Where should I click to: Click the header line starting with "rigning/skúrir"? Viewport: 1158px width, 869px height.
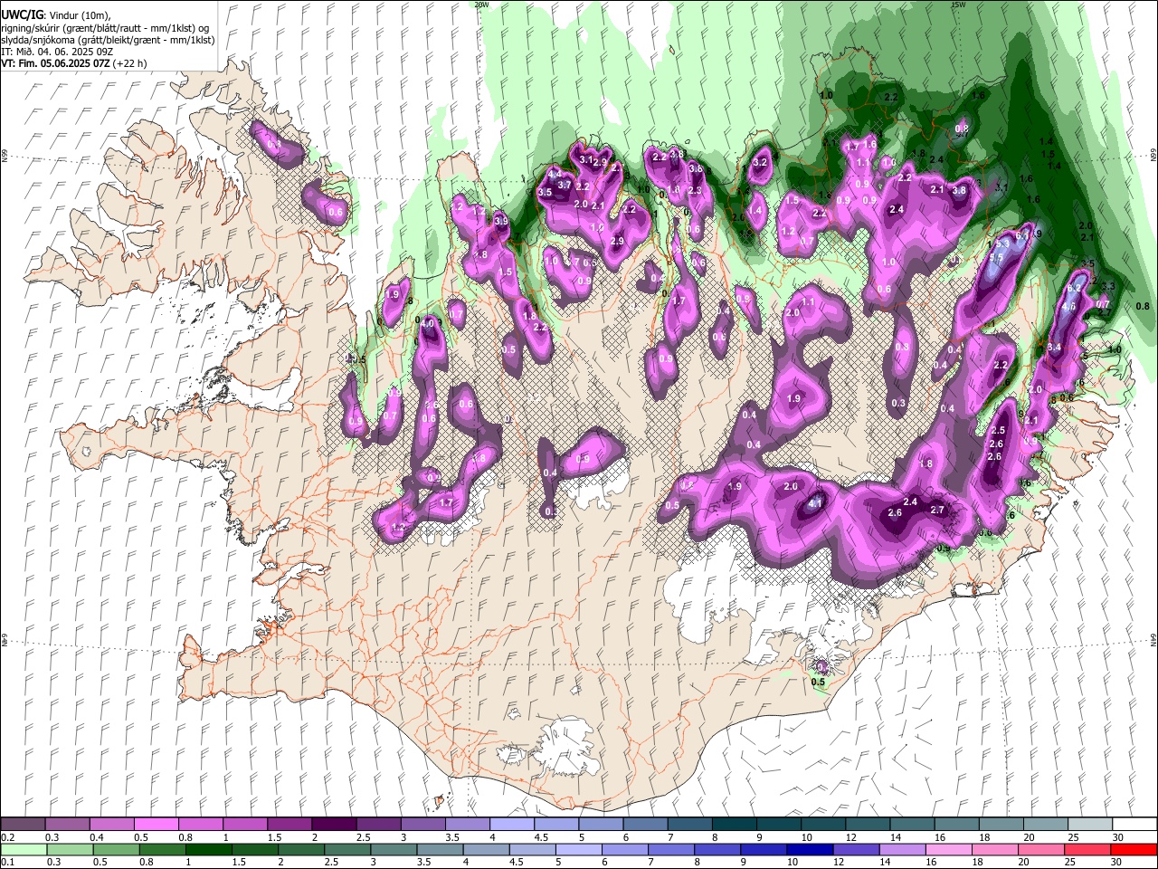[105, 28]
